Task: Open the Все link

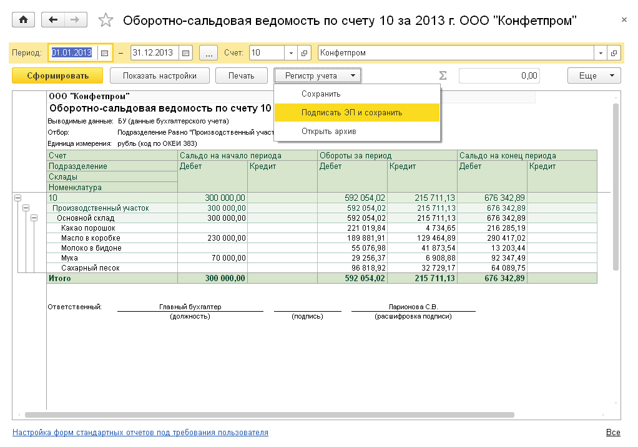Action: [613, 433]
